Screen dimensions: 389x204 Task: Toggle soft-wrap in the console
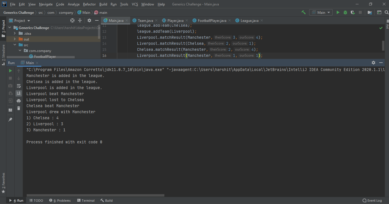[x=19, y=86]
